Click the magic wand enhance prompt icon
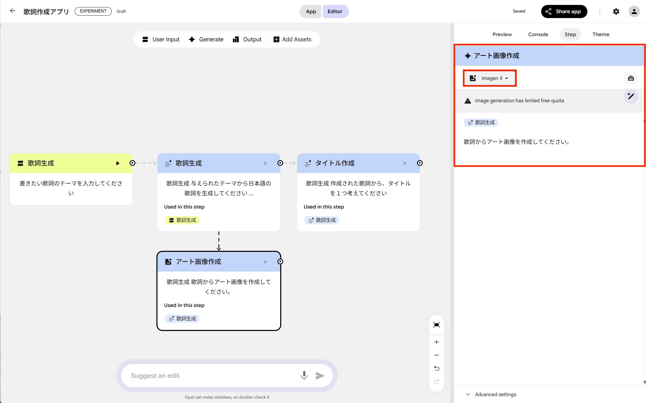Image resolution: width=646 pixels, height=403 pixels. (631, 96)
